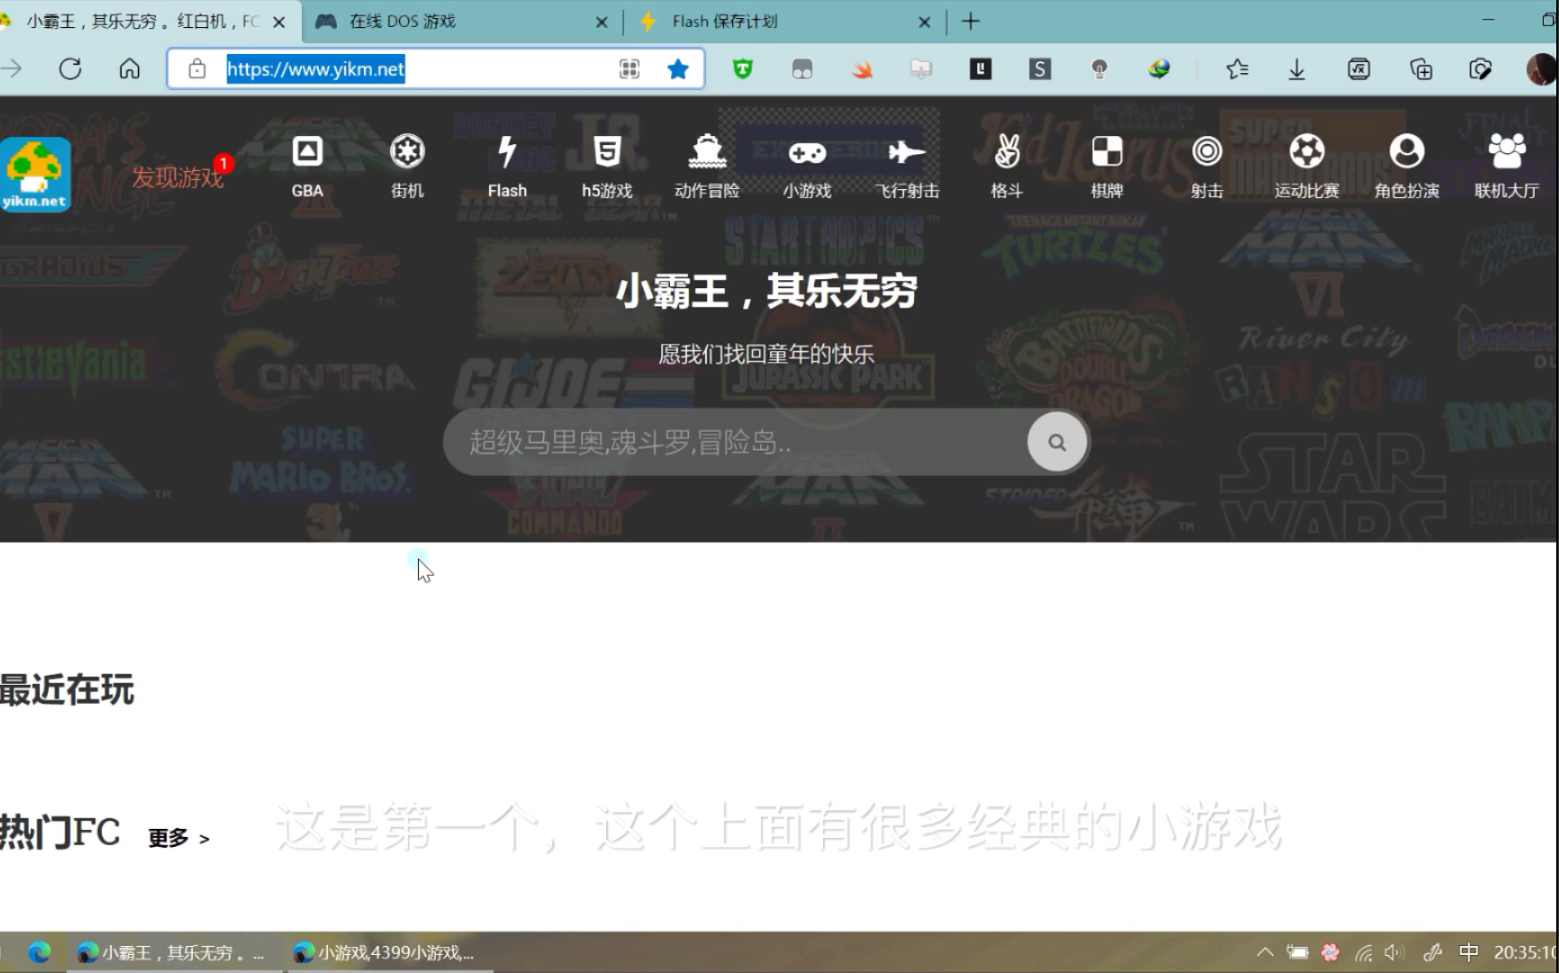Open the 棋牌 category
The height and width of the screenshot is (973, 1559).
[x=1107, y=167]
